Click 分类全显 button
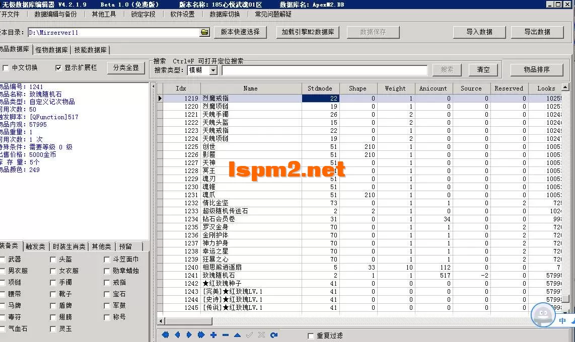The height and width of the screenshot is (342, 575). click(x=126, y=68)
